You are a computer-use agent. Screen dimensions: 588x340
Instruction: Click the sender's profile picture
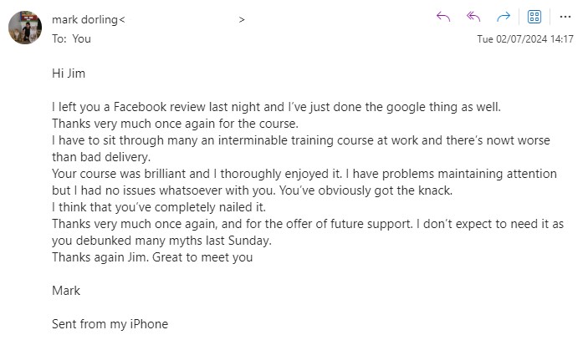point(26,28)
